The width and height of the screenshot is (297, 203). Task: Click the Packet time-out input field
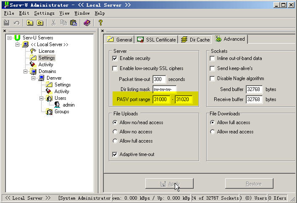click(x=159, y=79)
